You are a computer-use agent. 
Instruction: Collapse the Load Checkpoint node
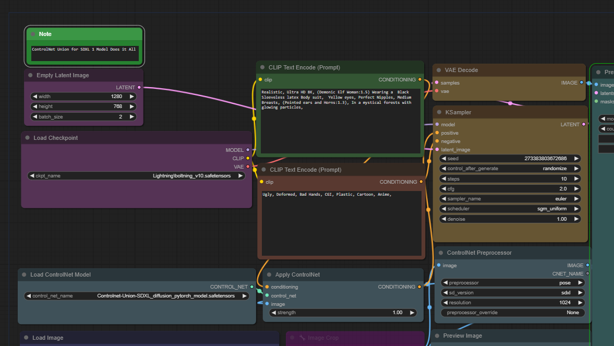(27, 138)
